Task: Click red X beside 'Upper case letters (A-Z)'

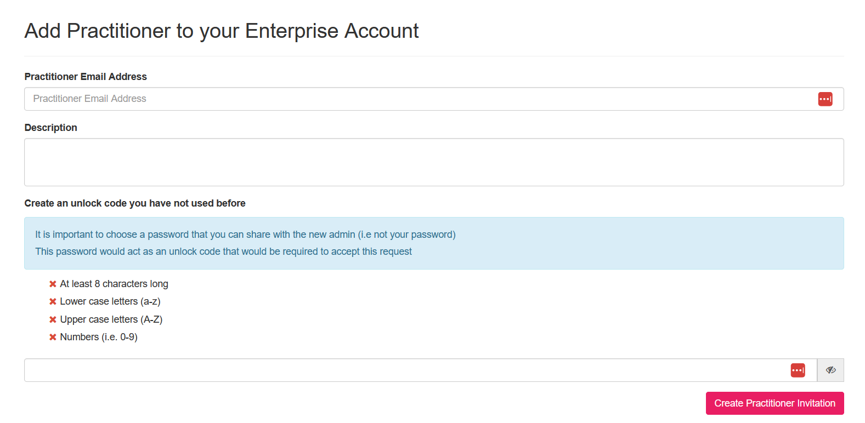Action: click(x=52, y=319)
